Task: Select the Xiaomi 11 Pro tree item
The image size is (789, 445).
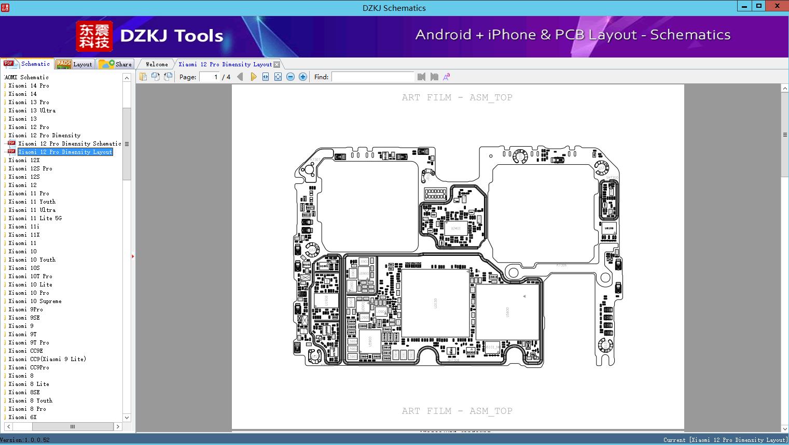Action: tap(29, 193)
